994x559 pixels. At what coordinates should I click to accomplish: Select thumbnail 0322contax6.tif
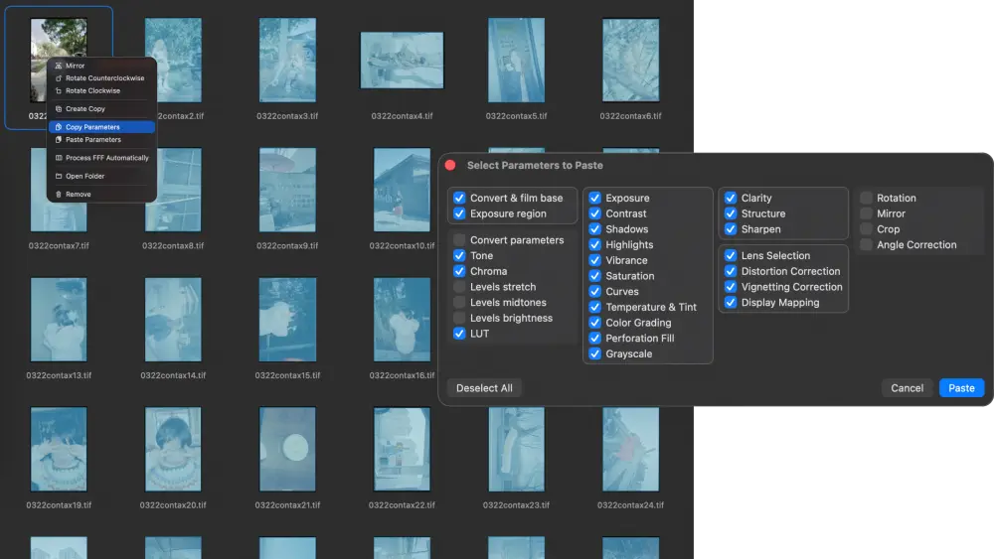pyautogui.click(x=631, y=61)
